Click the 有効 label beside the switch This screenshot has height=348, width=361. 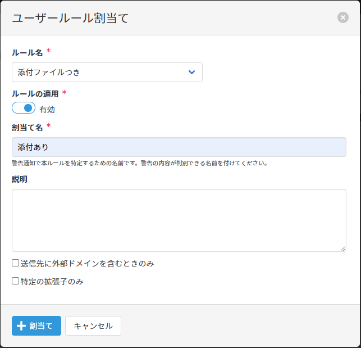(47, 110)
